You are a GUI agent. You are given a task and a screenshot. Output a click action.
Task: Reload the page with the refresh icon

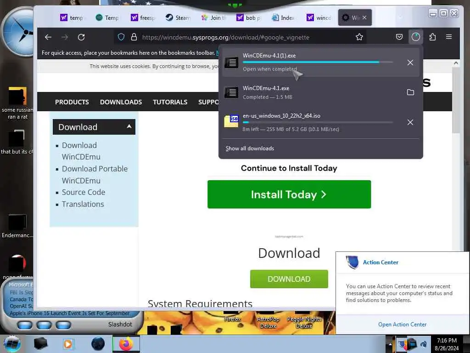81,37
